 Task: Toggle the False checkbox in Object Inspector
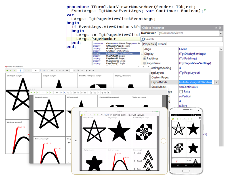pos(181,92)
